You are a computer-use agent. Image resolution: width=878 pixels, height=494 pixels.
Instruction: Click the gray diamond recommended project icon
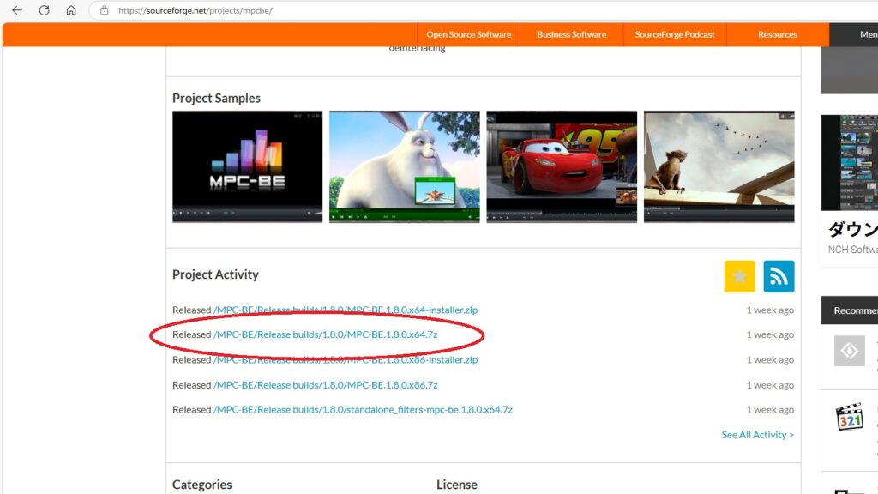click(850, 351)
